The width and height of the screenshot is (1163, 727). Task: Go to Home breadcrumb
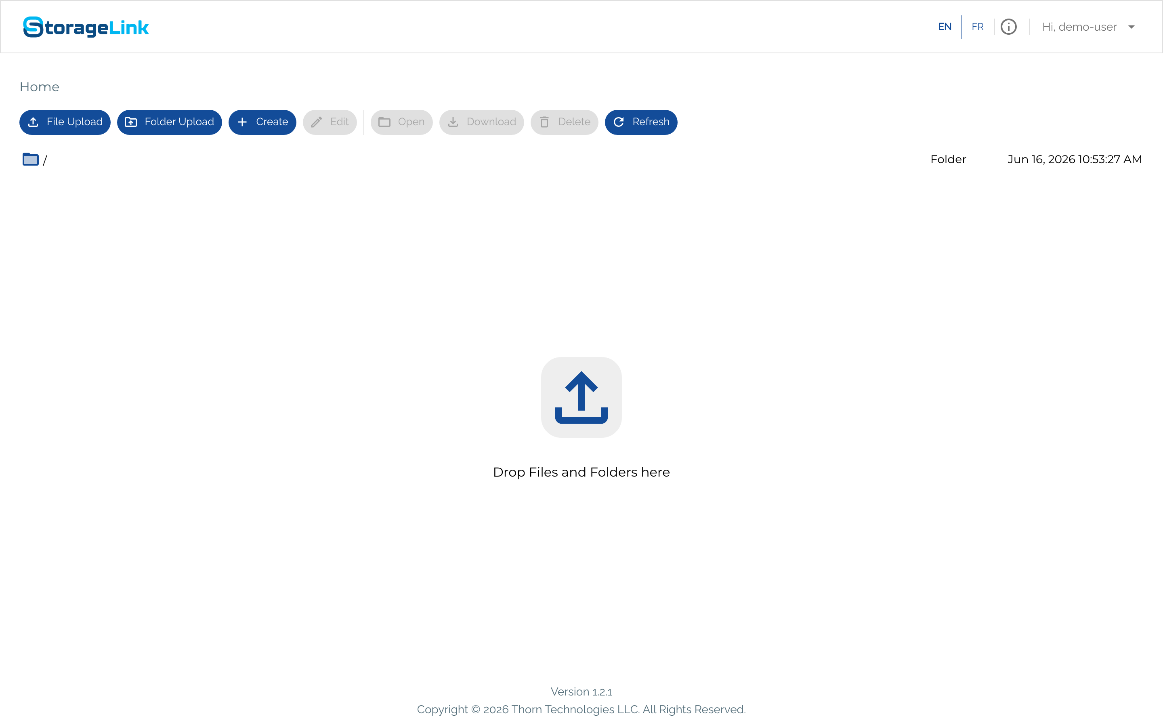coord(40,87)
